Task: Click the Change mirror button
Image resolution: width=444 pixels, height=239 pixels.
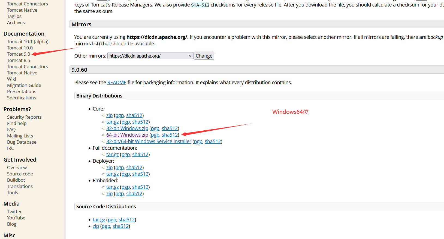Action: tap(204, 56)
